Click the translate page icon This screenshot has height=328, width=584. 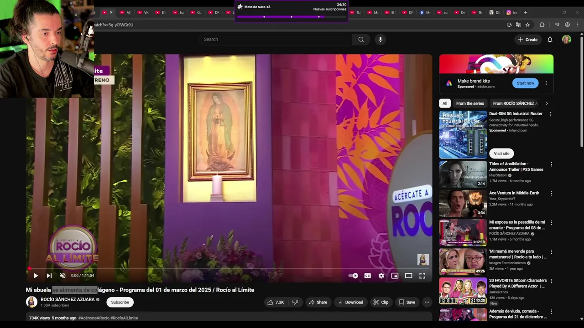click(518, 25)
